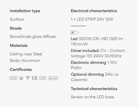
Task: Click the earth ground symbol icon
Action: pyautogui.click(x=21, y=78)
